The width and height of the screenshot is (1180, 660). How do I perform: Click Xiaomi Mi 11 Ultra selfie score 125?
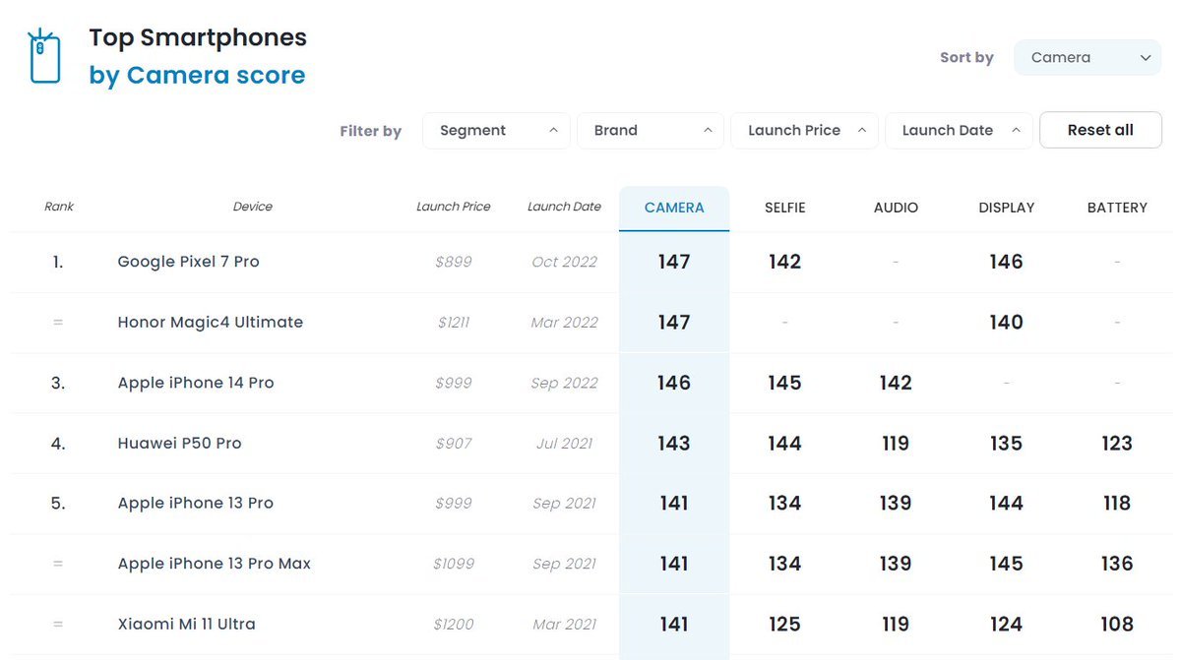(x=784, y=624)
